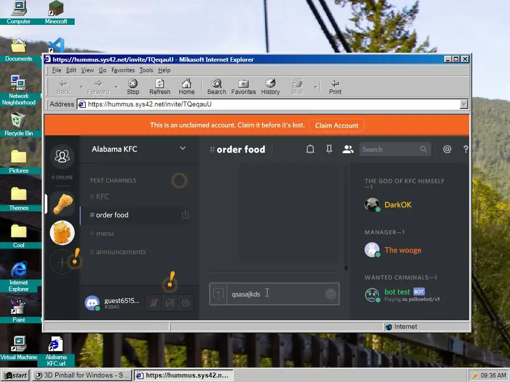Print the page with Print button
The height and width of the screenshot is (382, 510).
click(335, 87)
